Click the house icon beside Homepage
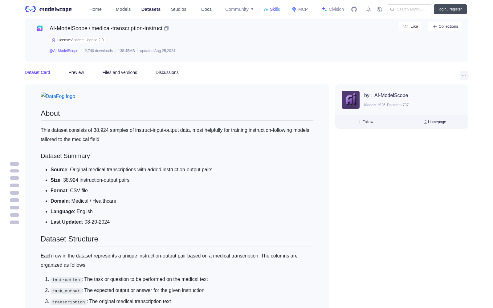This screenshot has height=308, width=493. click(x=426, y=122)
